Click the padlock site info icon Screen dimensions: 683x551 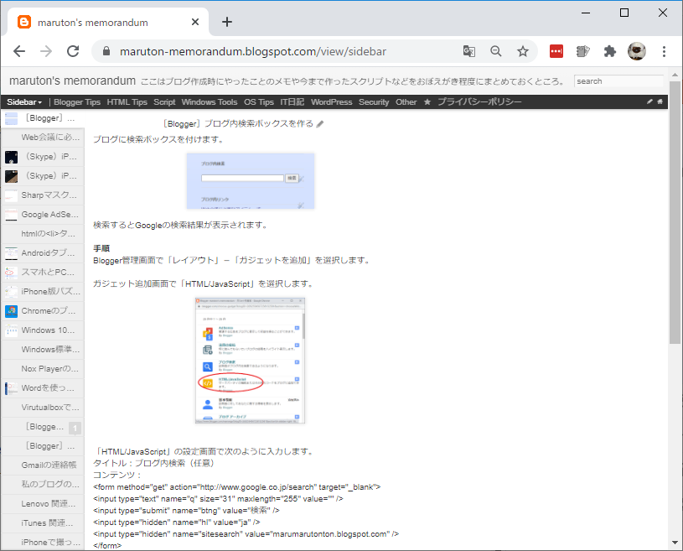(106, 51)
